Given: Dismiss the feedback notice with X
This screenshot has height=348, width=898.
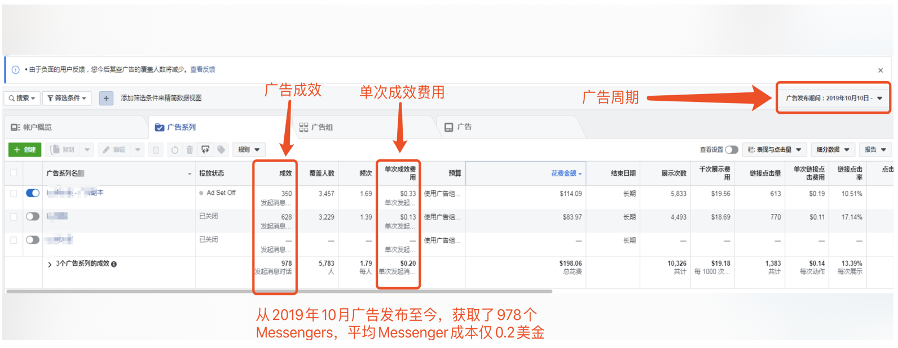Looking at the screenshot, I should click(881, 70).
